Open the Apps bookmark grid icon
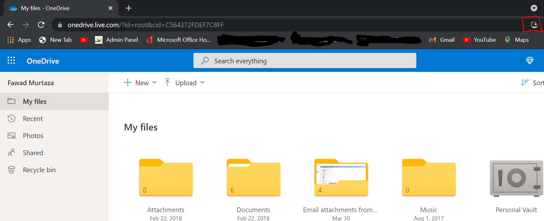The height and width of the screenshot is (221, 544). tap(10, 40)
